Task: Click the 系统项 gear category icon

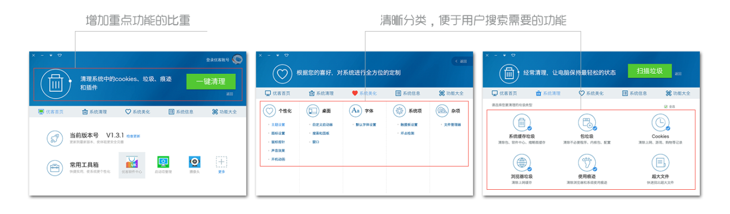Action: 399,111
